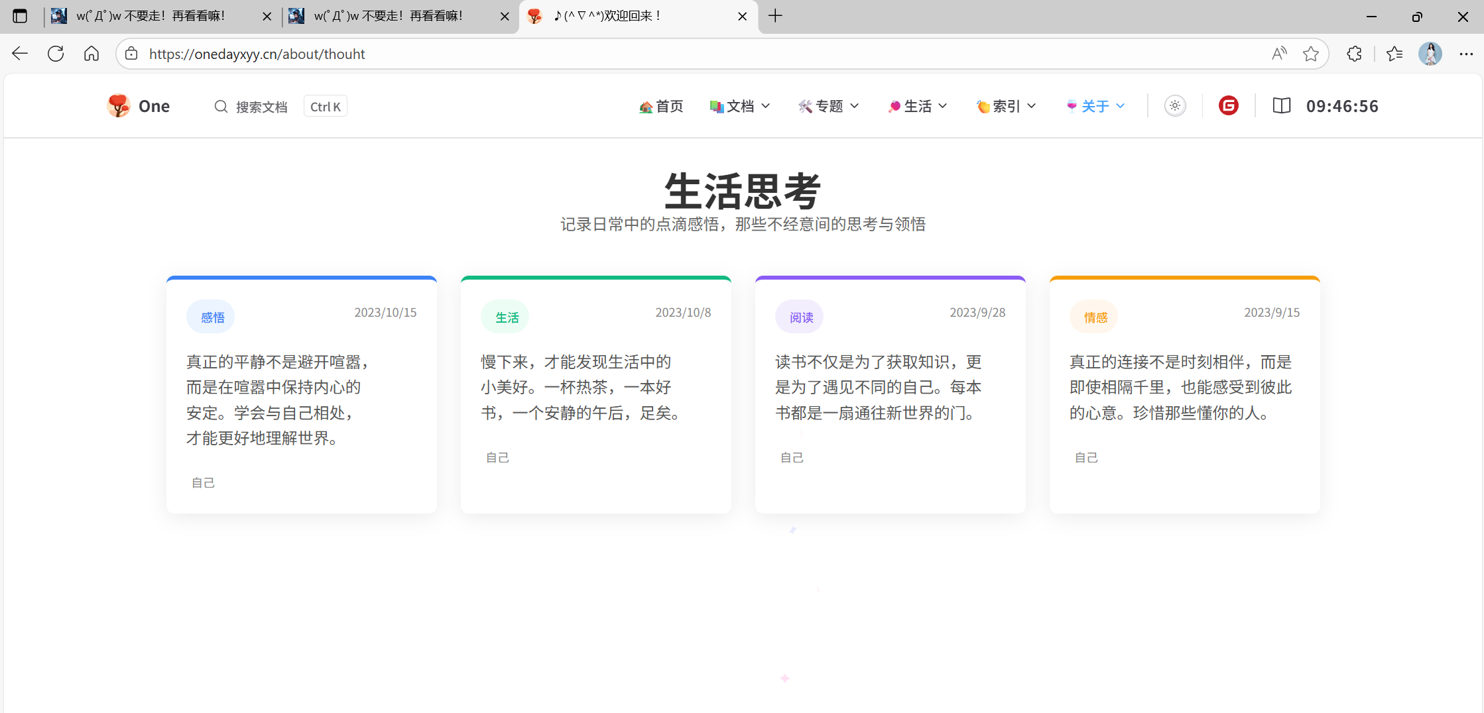Click the 阅读 tag on third card
This screenshot has width=1484, height=713.
point(800,317)
